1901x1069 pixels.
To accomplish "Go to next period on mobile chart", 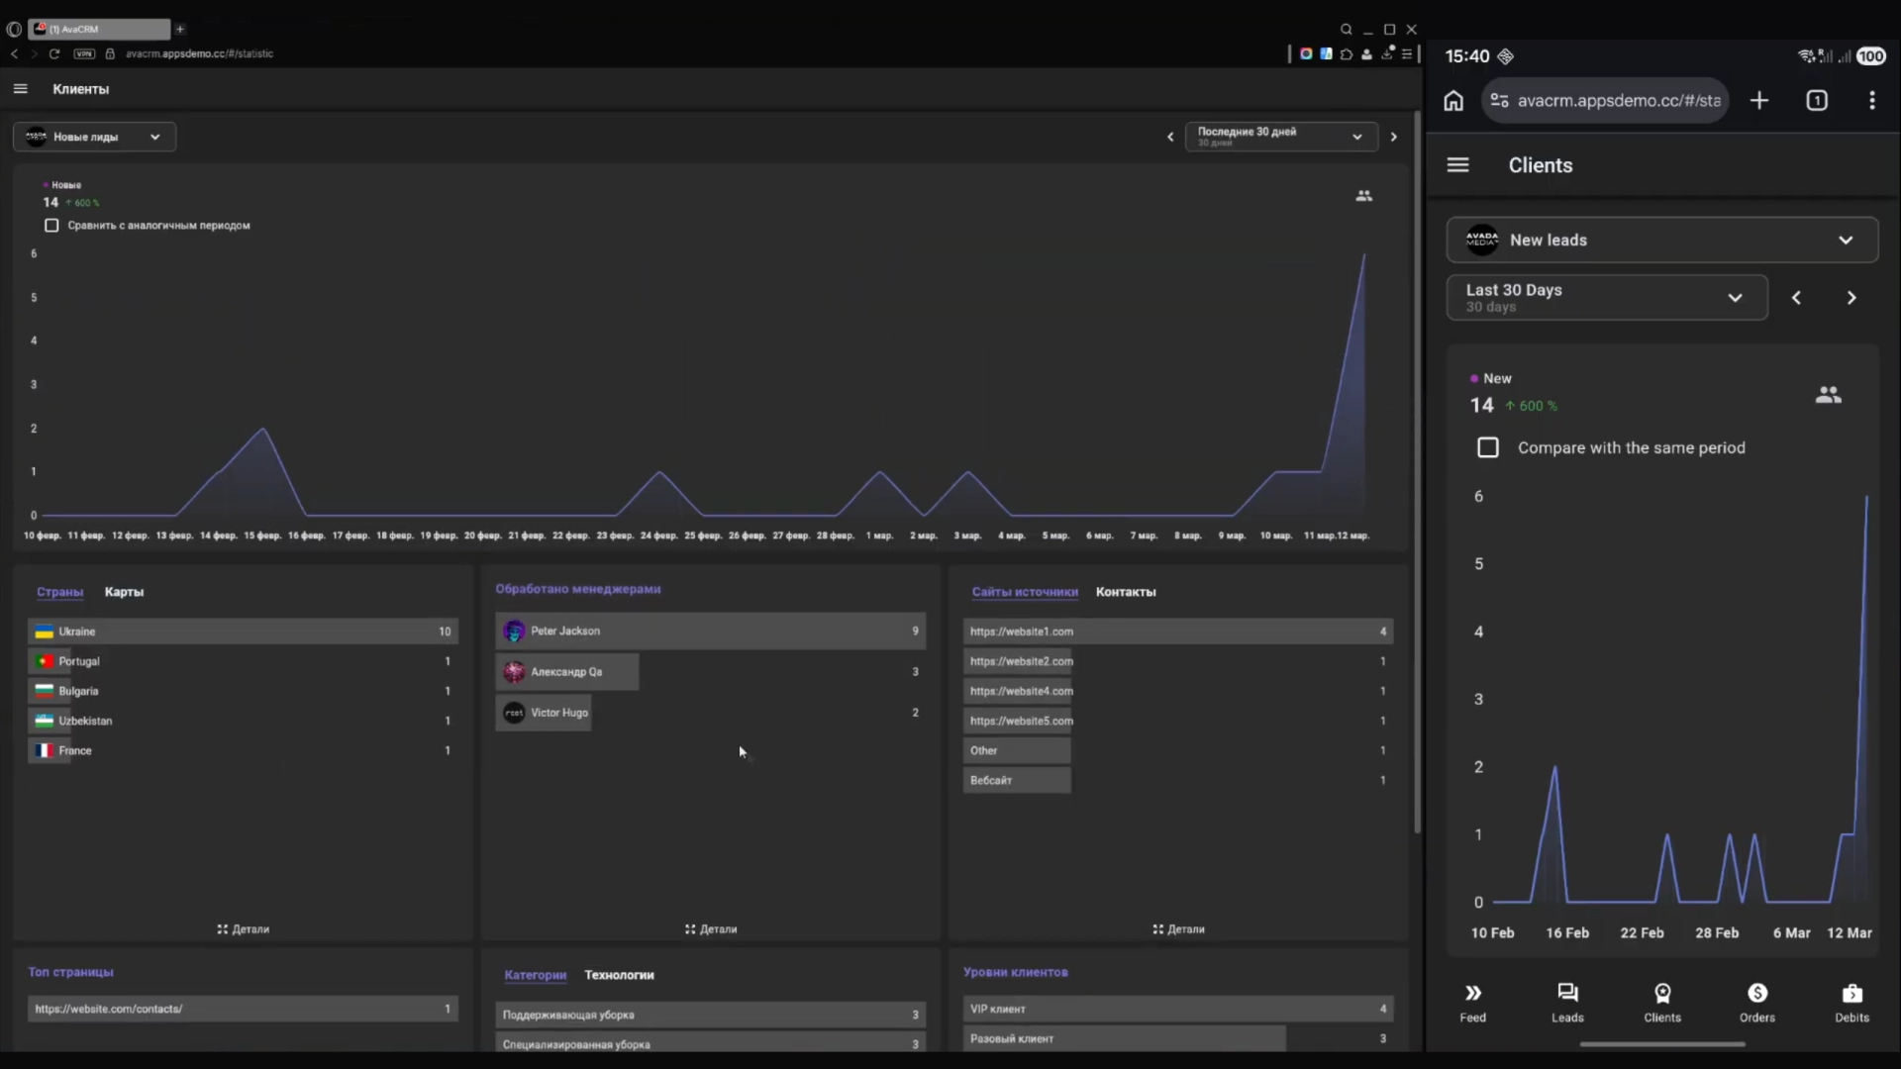I will tap(1851, 298).
